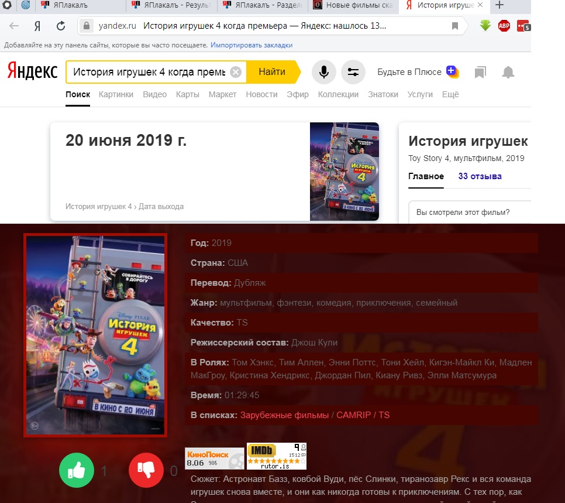Screen dimensions: 565x503
Task: Click the Yandex Plus badge icon
Action: pos(453,71)
